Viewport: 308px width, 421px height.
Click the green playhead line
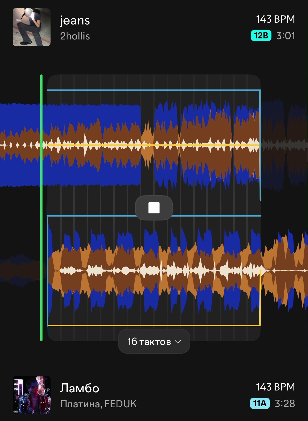[x=41, y=208]
